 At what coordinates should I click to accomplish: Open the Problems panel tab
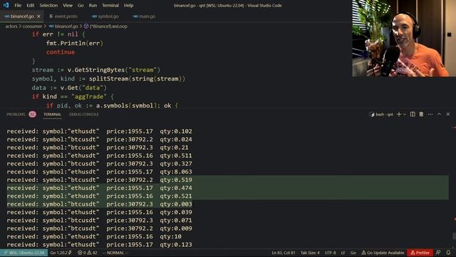[x=16, y=114]
